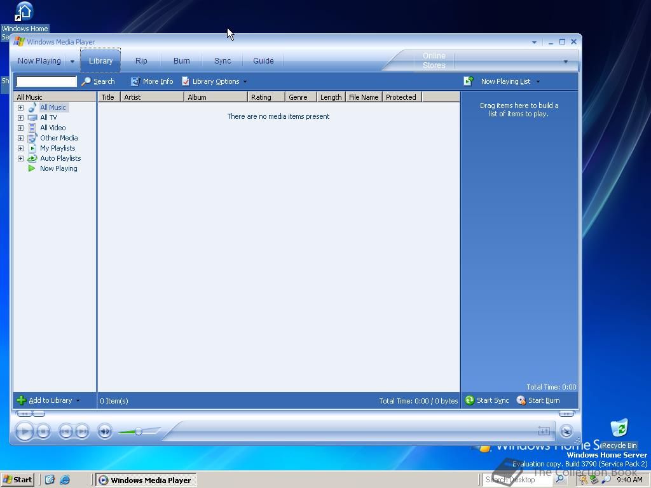Click Show Desktop Quick Launch icon

click(50, 480)
